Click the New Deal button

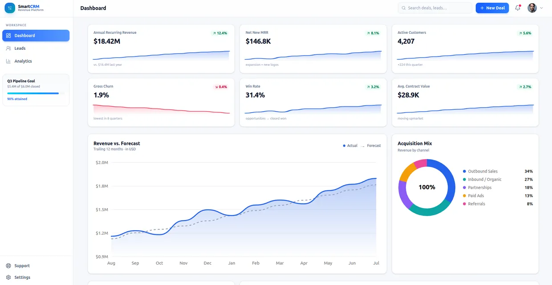(492, 8)
